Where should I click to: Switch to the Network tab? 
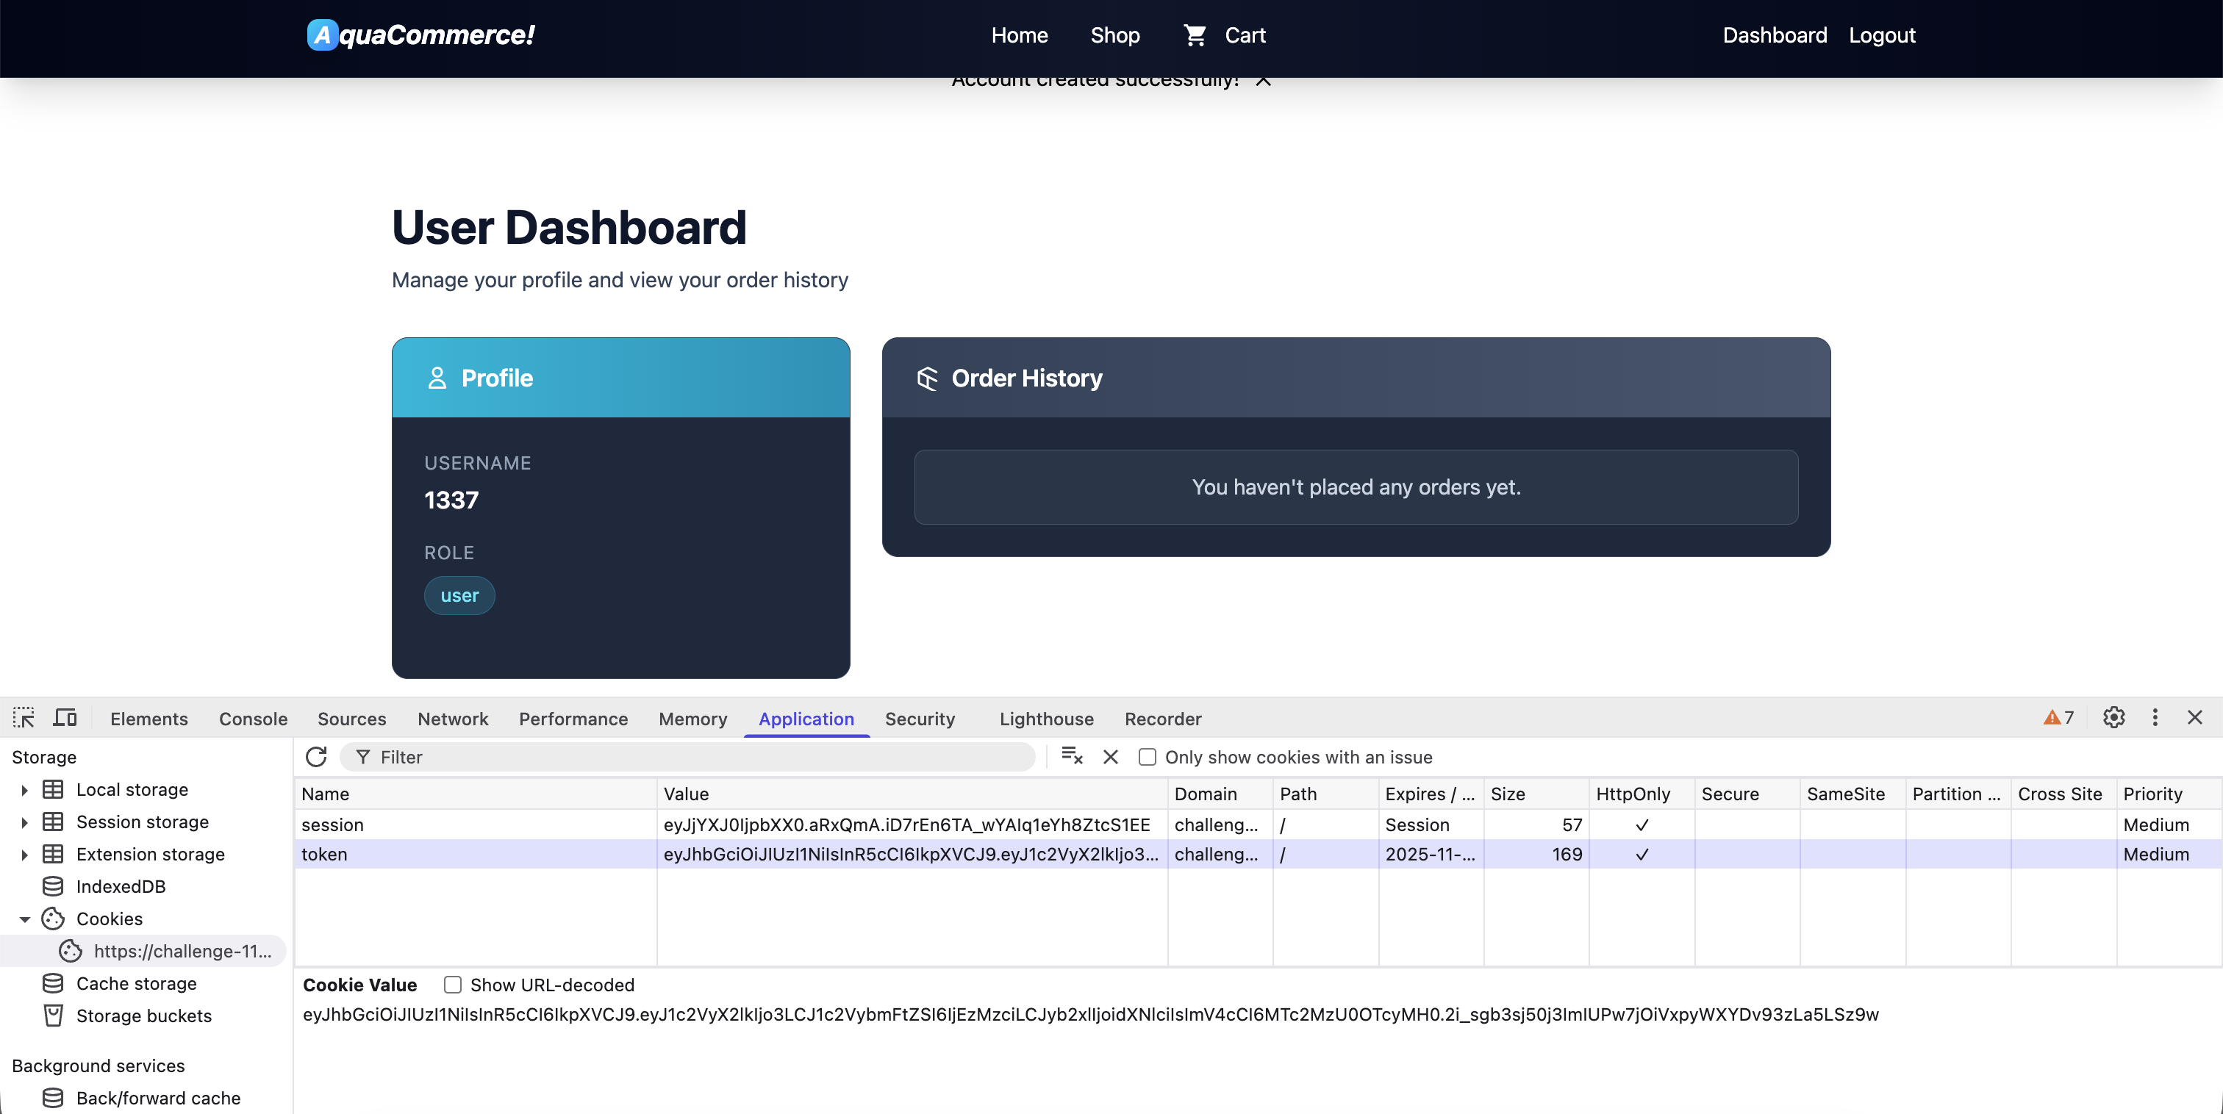(452, 719)
